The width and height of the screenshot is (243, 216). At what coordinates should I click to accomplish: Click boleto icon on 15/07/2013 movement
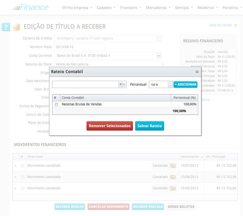pos(173,166)
